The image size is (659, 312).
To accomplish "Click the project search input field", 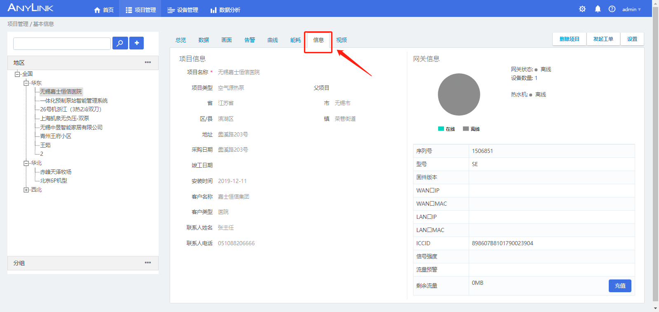I will 62,43.
